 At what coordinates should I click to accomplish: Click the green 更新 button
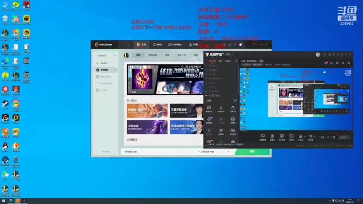point(252,151)
